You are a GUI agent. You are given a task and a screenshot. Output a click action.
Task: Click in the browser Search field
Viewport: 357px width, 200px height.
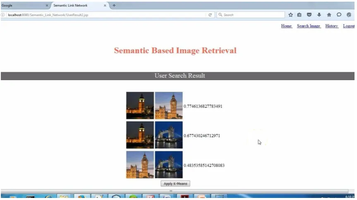250,15
